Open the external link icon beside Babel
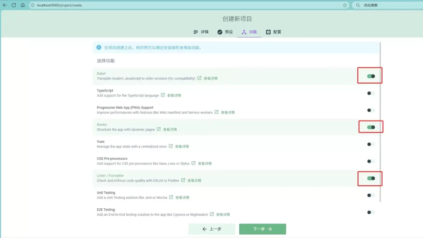Screen dimensions: 423x238 click(x=200, y=78)
